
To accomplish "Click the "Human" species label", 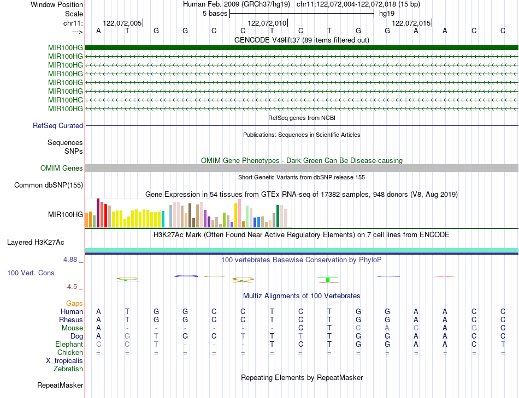I will pyautogui.click(x=72, y=311).
